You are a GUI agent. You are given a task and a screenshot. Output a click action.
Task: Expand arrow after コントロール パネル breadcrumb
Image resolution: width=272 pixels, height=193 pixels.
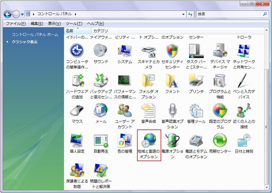point(75,14)
